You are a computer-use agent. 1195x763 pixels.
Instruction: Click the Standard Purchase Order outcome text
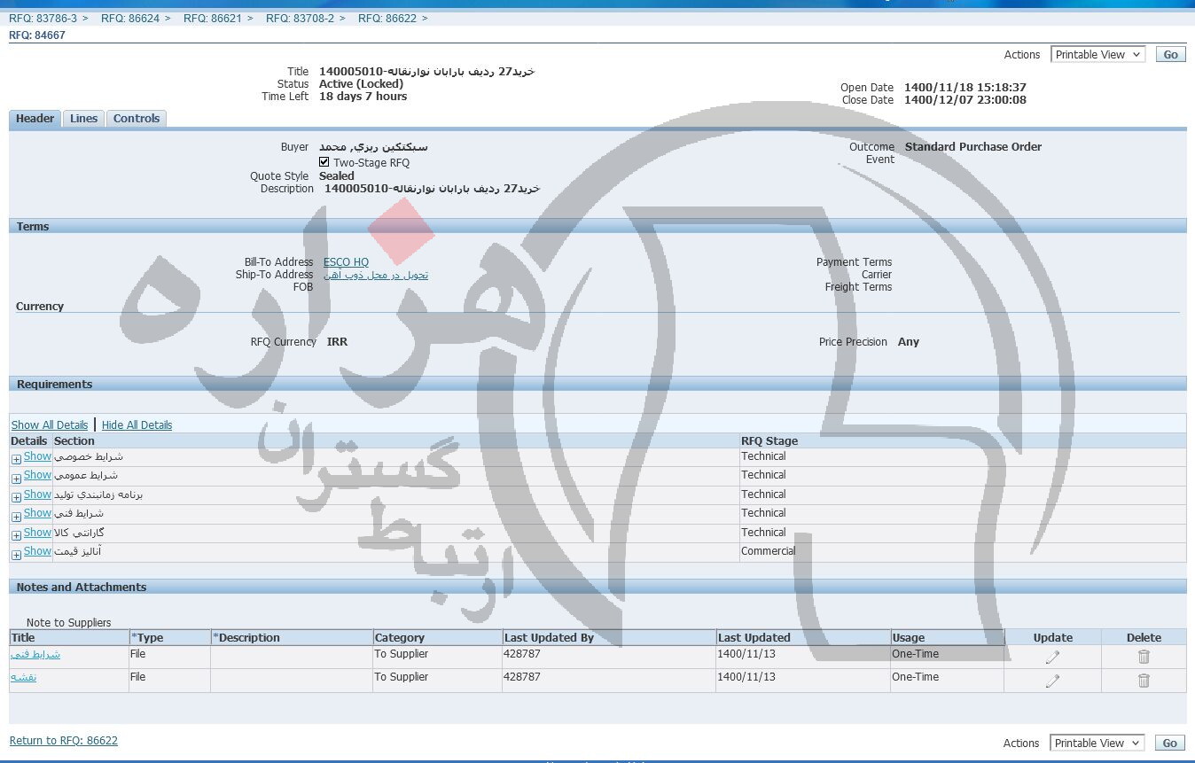(x=973, y=147)
